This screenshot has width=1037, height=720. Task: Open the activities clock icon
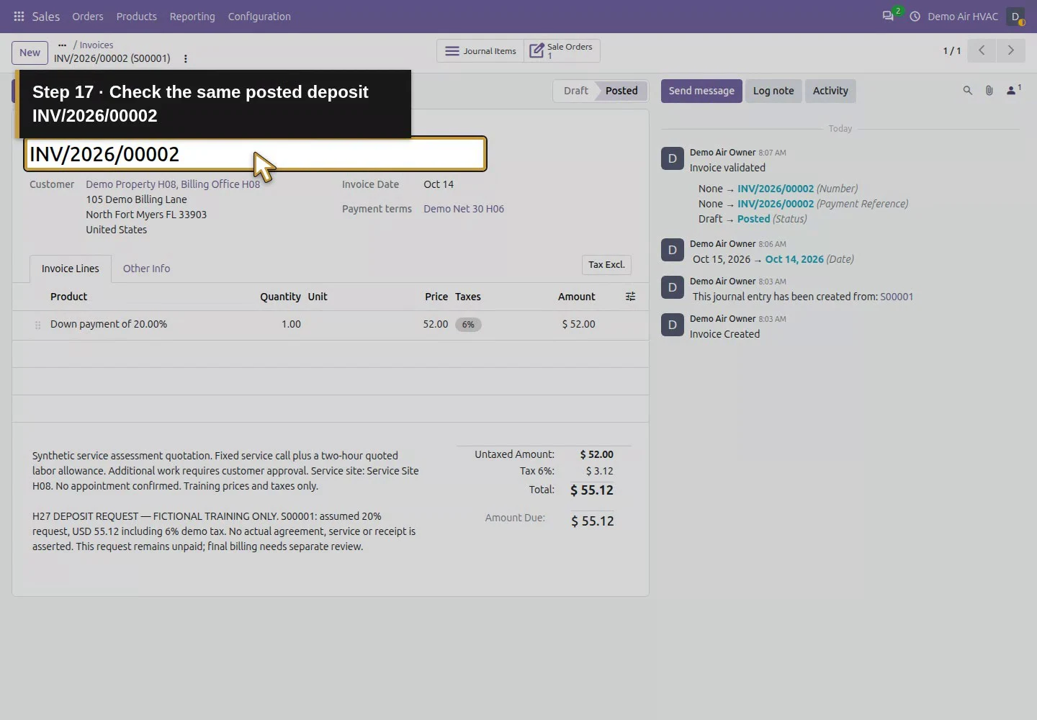pyautogui.click(x=915, y=16)
